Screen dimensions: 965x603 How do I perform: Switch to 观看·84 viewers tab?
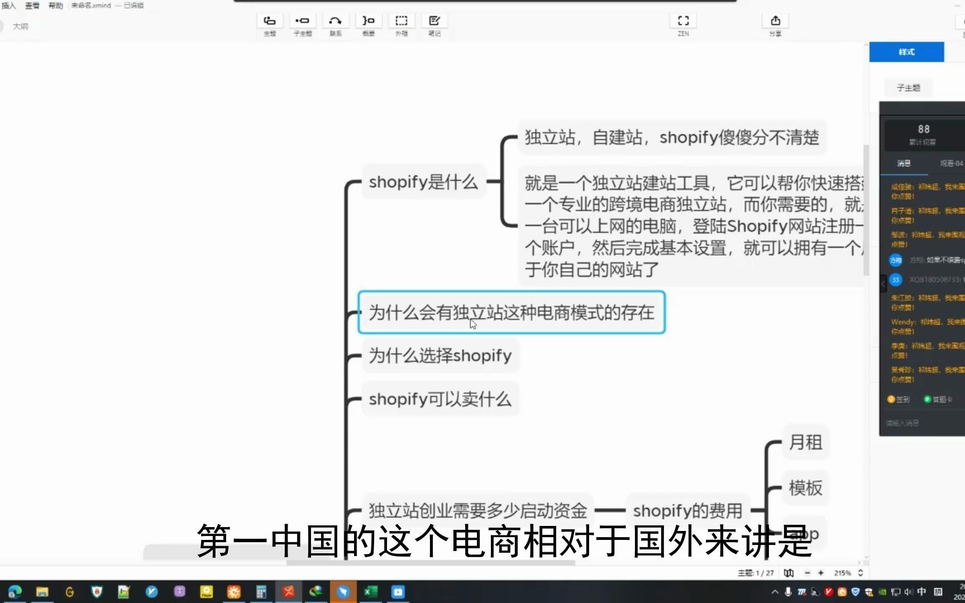tap(951, 163)
